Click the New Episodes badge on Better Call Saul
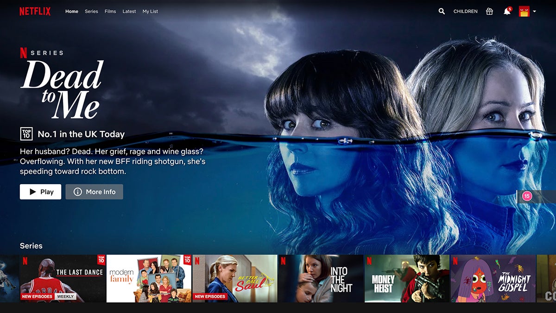This screenshot has width=556, height=313. point(210,296)
